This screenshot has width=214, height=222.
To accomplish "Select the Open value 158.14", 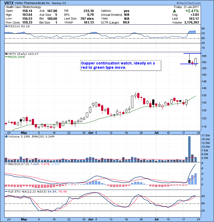I will pyautogui.click(x=27, y=11).
